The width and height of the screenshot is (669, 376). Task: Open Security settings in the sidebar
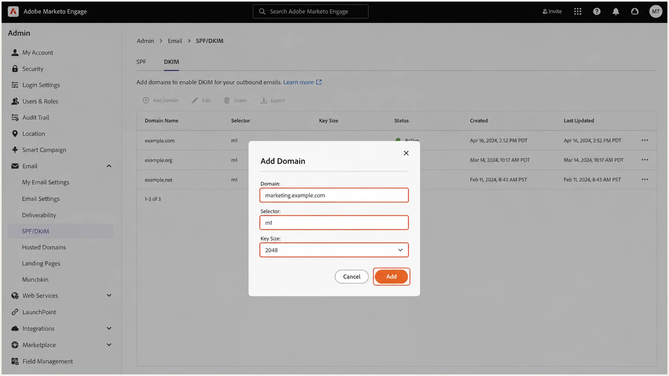(x=33, y=69)
